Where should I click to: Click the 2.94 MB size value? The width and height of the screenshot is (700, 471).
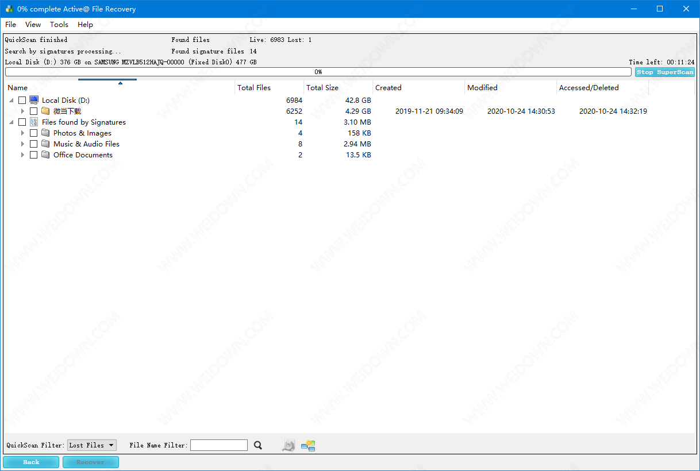(358, 144)
